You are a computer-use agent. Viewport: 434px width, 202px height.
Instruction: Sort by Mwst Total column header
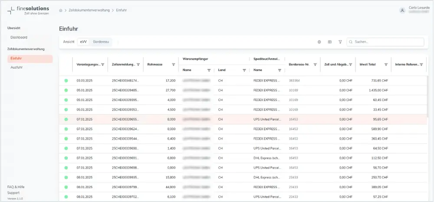[x=368, y=65]
